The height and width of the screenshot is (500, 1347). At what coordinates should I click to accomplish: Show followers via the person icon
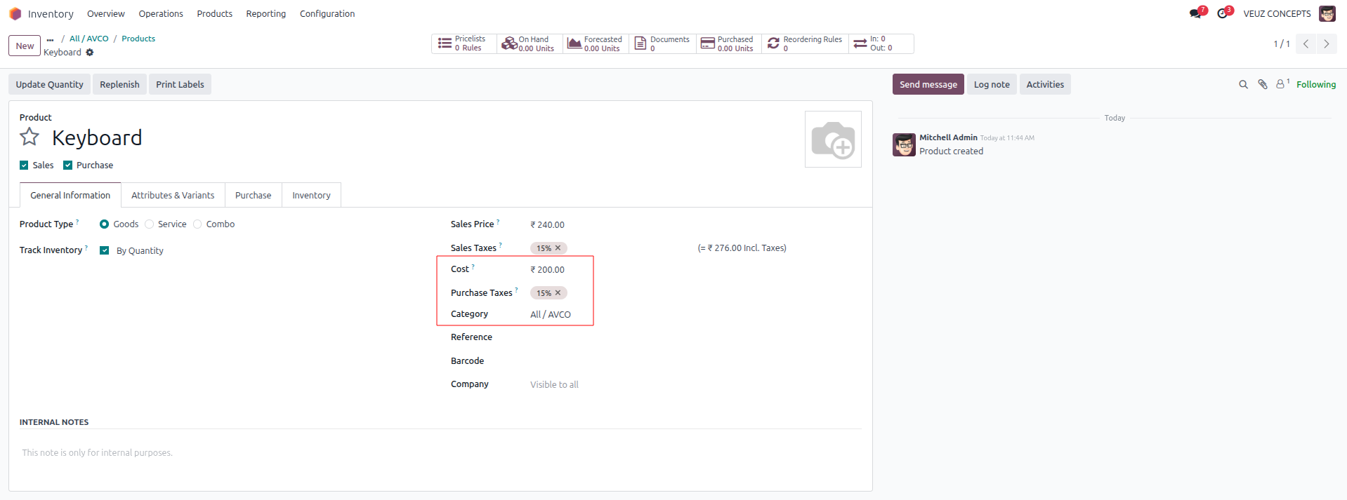[x=1282, y=84]
